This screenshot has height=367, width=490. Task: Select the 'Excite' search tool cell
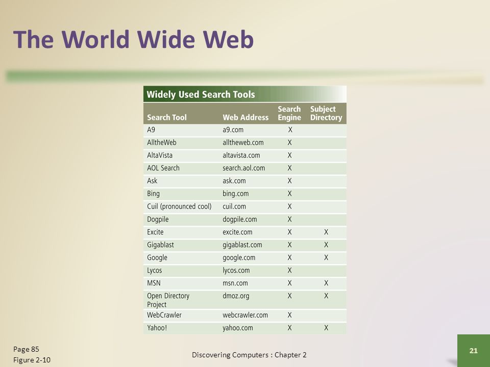click(155, 232)
